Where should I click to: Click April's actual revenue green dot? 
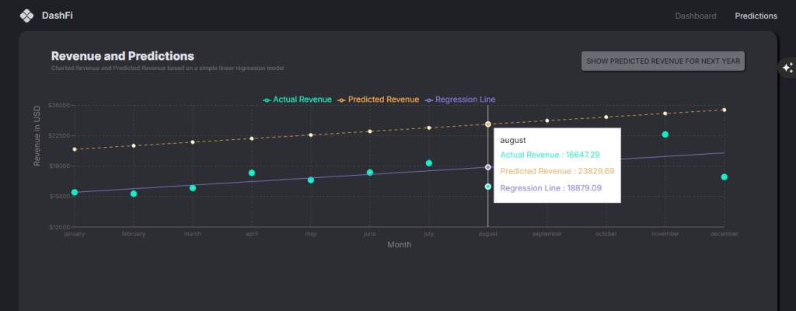pos(252,173)
